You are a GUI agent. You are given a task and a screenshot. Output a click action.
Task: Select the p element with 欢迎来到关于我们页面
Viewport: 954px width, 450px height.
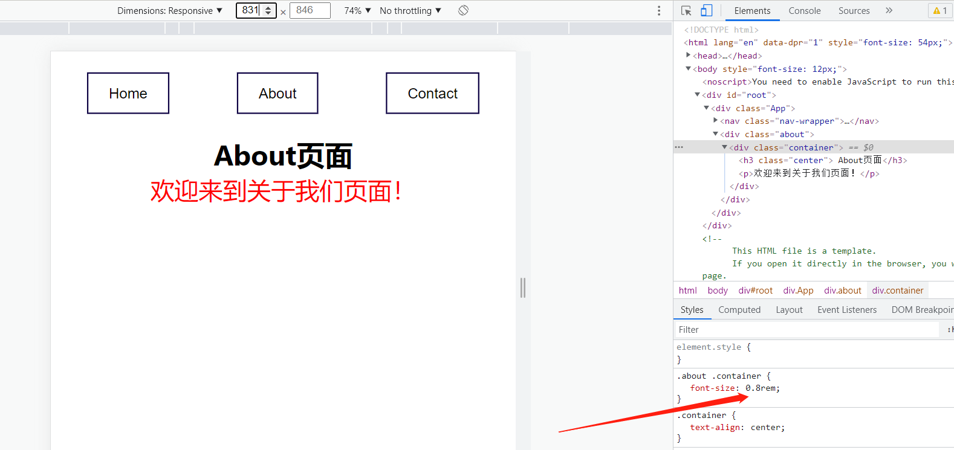809,173
